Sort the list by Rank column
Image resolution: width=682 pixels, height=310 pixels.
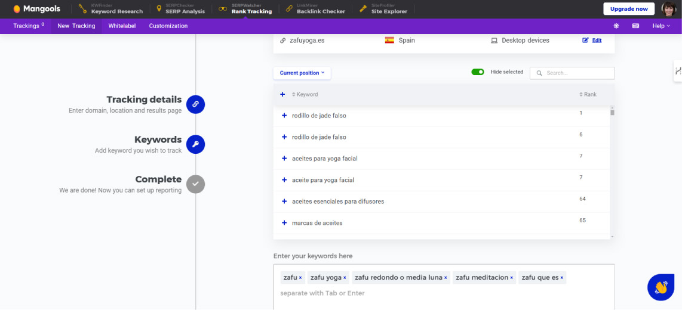click(x=588, y=94)
